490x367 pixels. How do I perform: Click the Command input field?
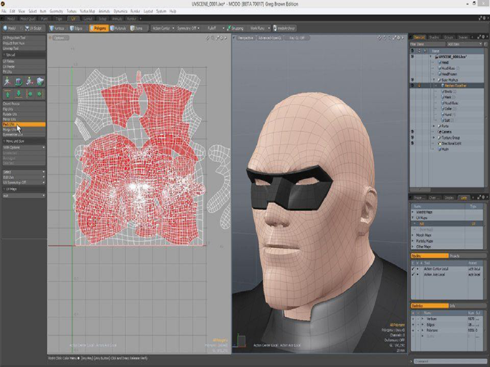pos(449,361)
